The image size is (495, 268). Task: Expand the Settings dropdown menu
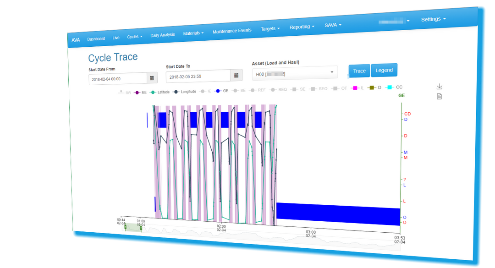tap(433, 19)
